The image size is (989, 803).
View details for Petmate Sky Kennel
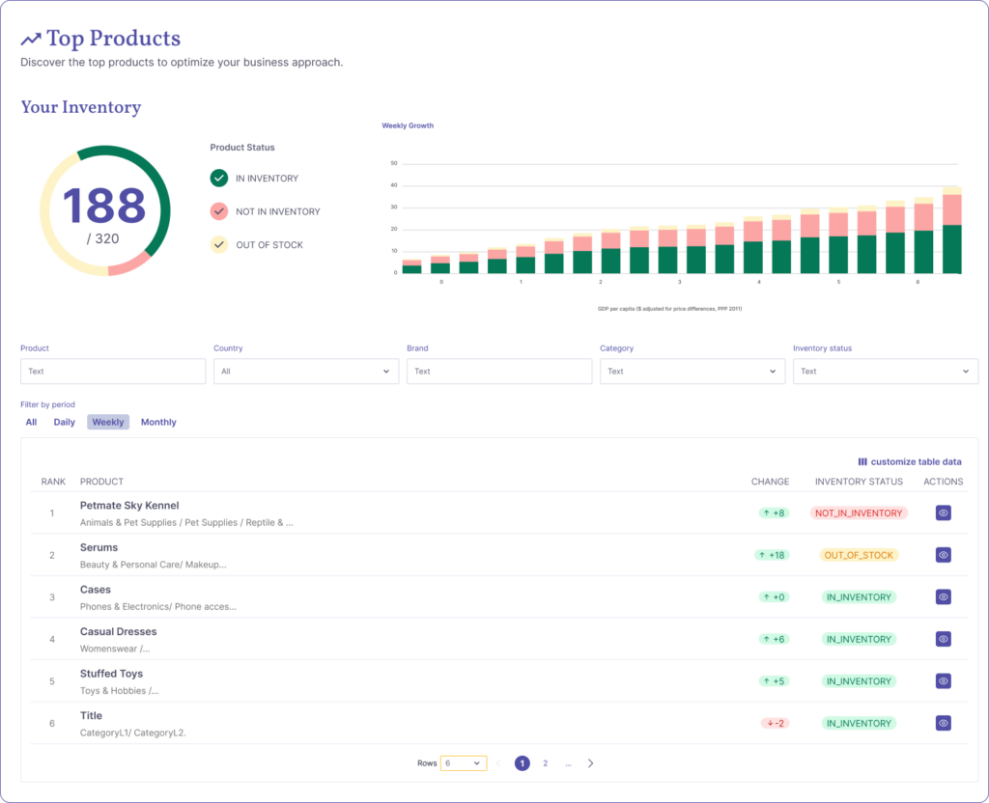(943, 513)
